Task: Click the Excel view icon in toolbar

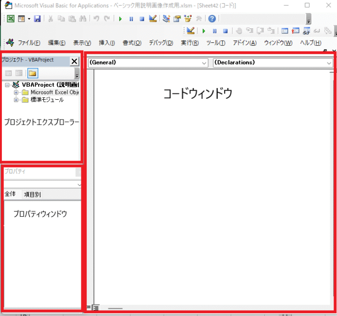Action: tap(10, 19)
